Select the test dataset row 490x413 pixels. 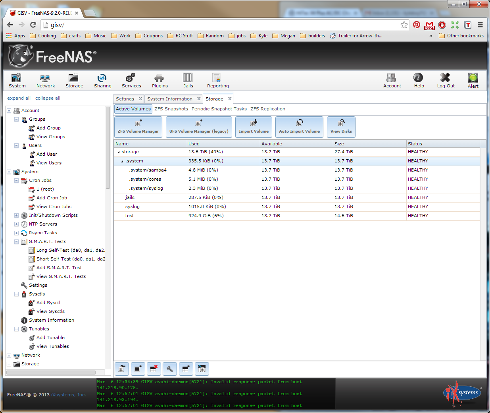click(297, 216)
